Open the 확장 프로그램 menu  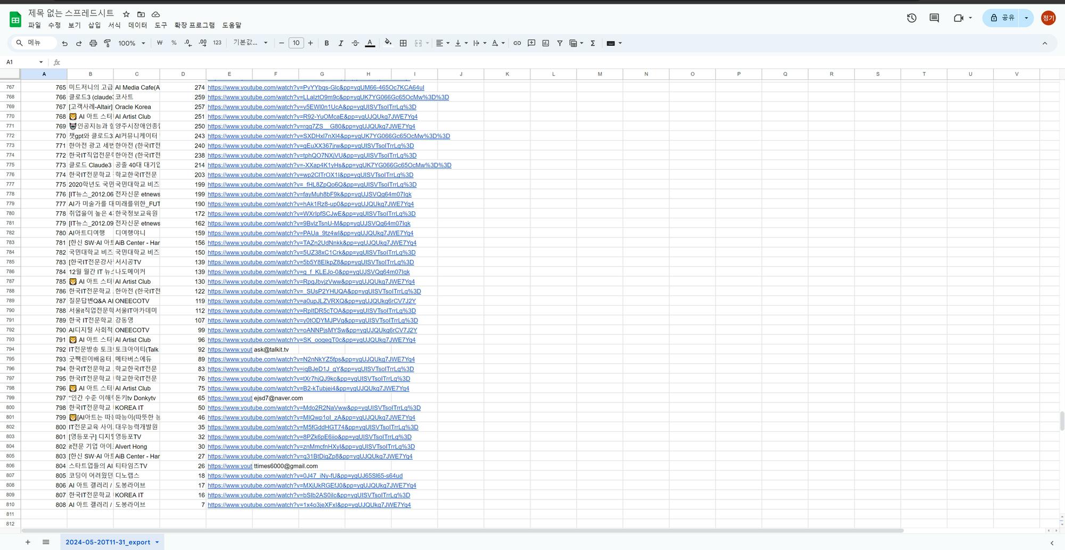click(195, 25)
